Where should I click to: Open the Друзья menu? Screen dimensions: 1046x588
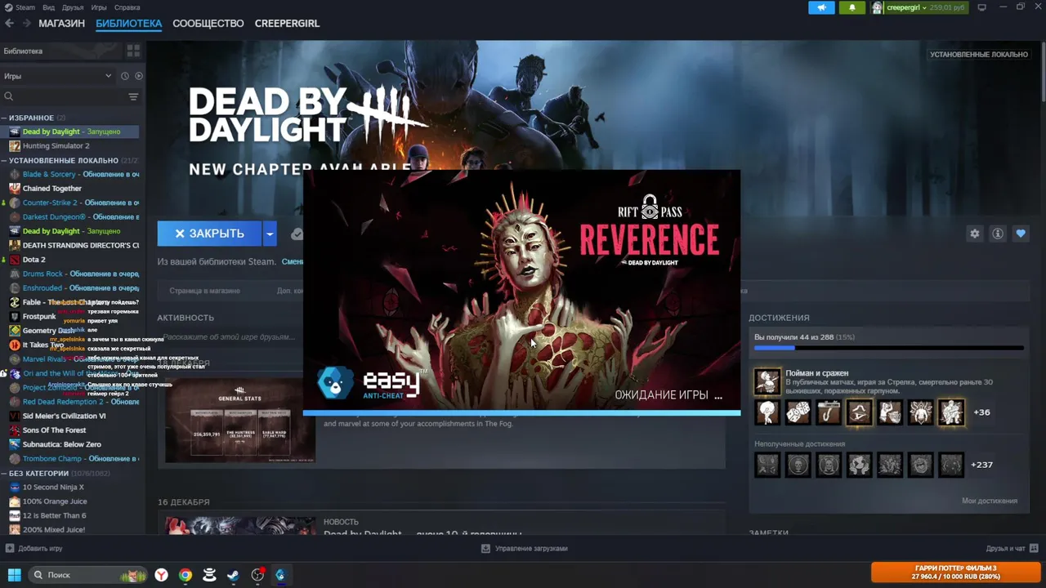click(73, 7)
